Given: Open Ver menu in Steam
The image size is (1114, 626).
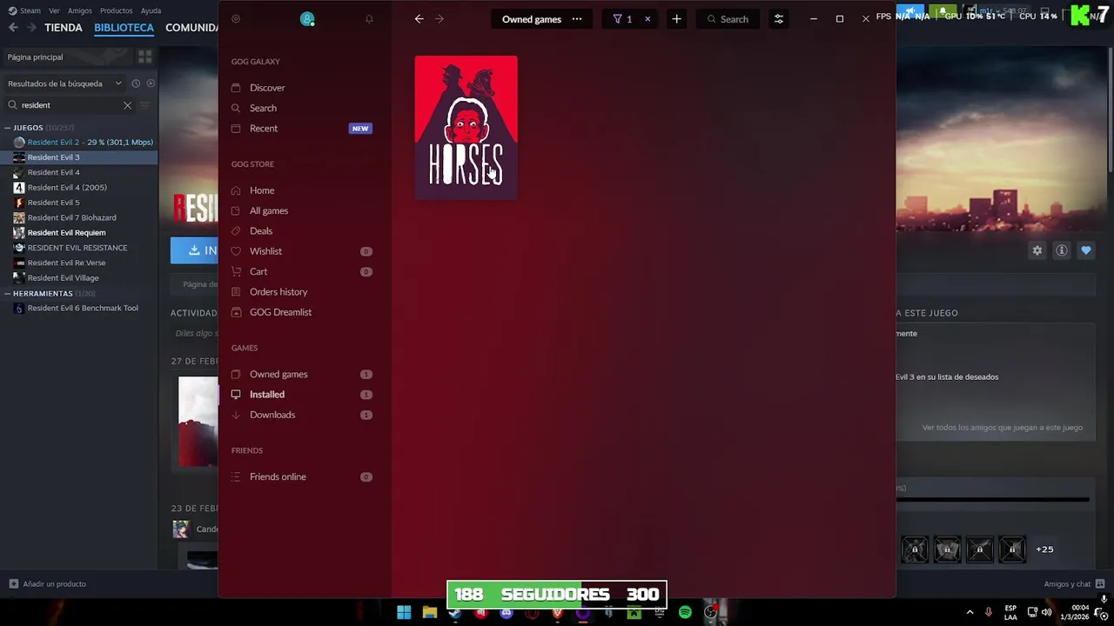Looking at the screenshot, I should tap(54, 10).
